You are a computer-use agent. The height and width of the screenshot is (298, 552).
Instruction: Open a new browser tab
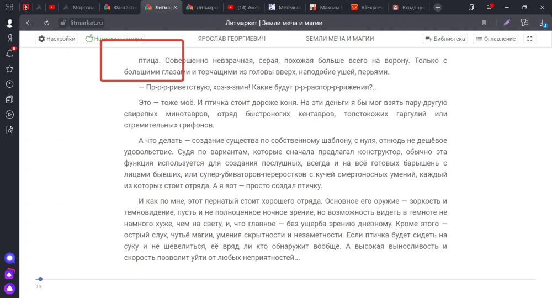pos(438,8)
